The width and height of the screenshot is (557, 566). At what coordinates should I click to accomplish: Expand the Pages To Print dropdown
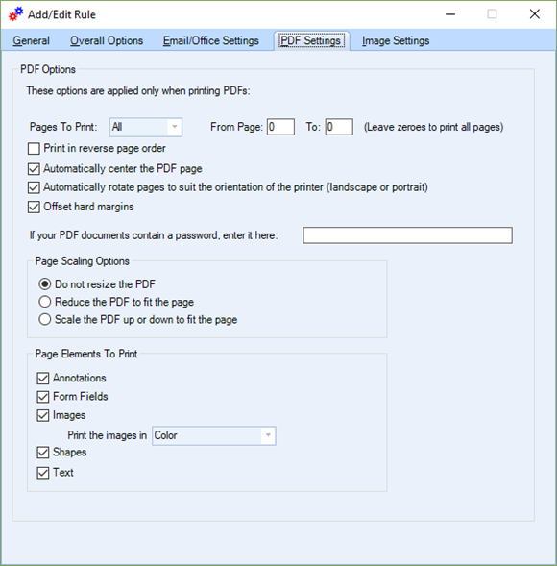pyautogui.click(x=146, y=127)
